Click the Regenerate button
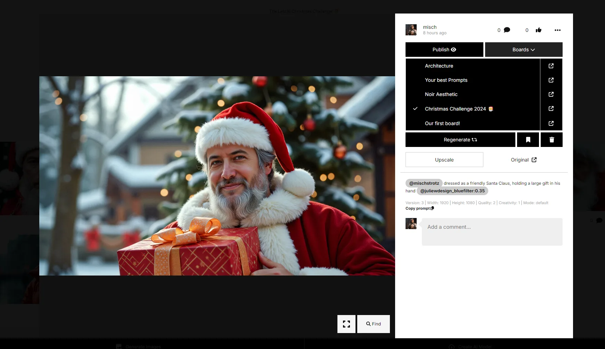 point(460,140)
